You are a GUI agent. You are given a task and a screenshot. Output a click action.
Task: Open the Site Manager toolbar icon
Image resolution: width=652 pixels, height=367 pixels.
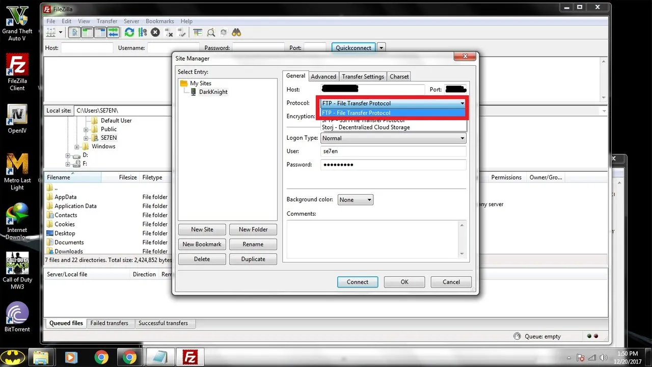[x=51, y=33]
